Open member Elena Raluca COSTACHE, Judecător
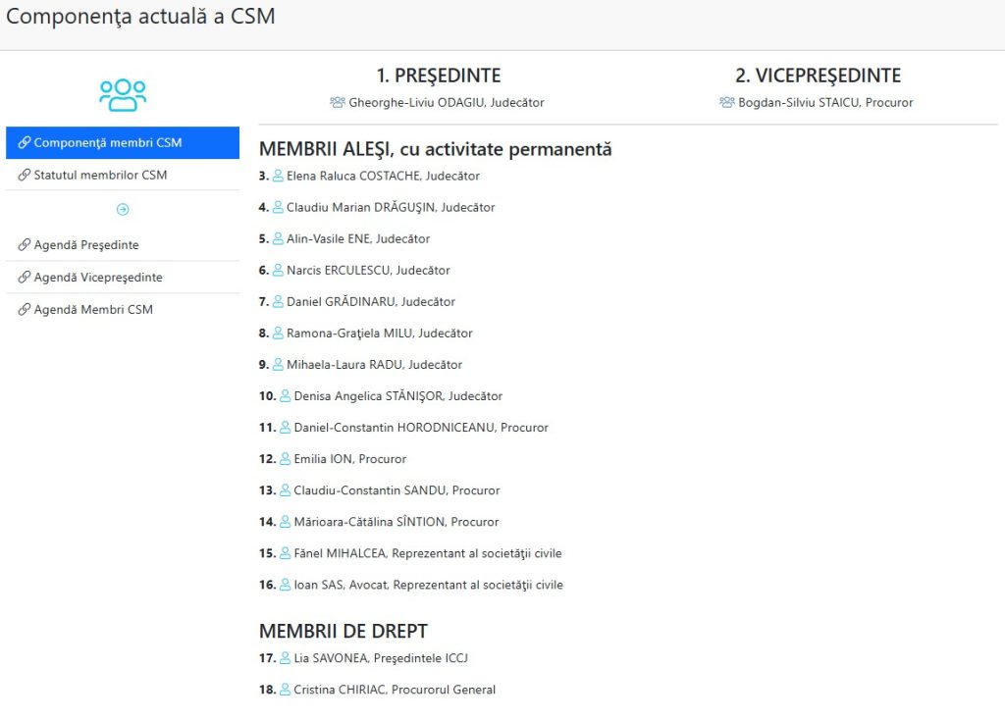The image size is (1005, 720). [383, 177]
